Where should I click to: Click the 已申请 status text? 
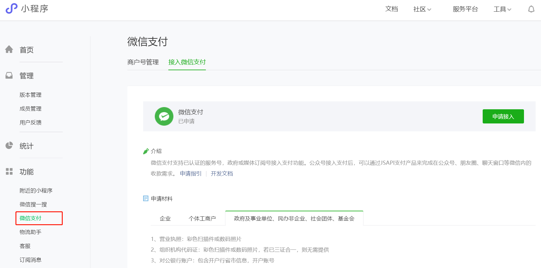pos(186,121)
